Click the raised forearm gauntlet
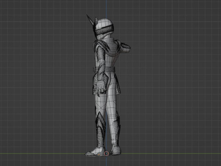 [125, 47]
